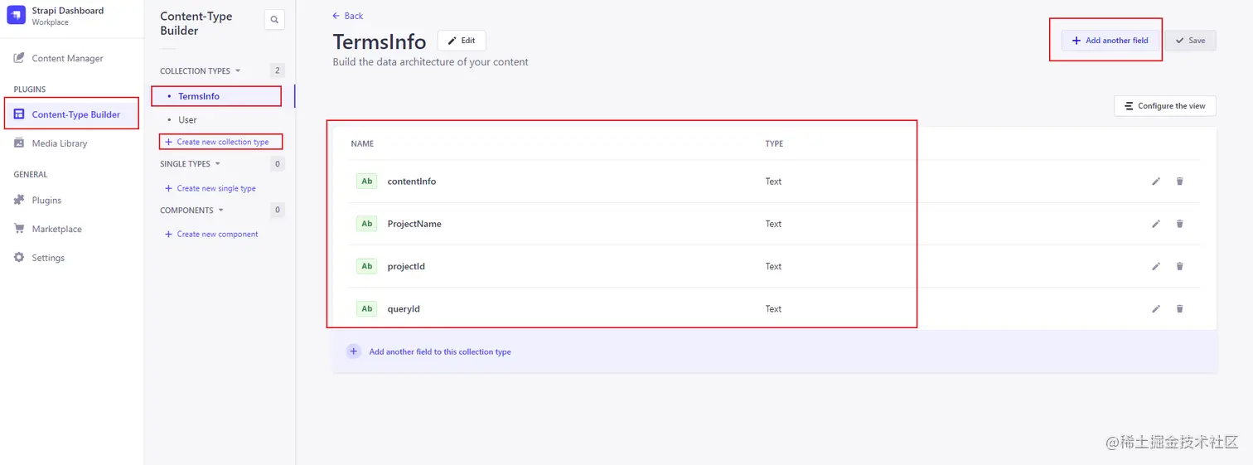The image size is (1253, 465).
Task: Click the Strapi Dashboard logo icon
Action: point(16,16)
